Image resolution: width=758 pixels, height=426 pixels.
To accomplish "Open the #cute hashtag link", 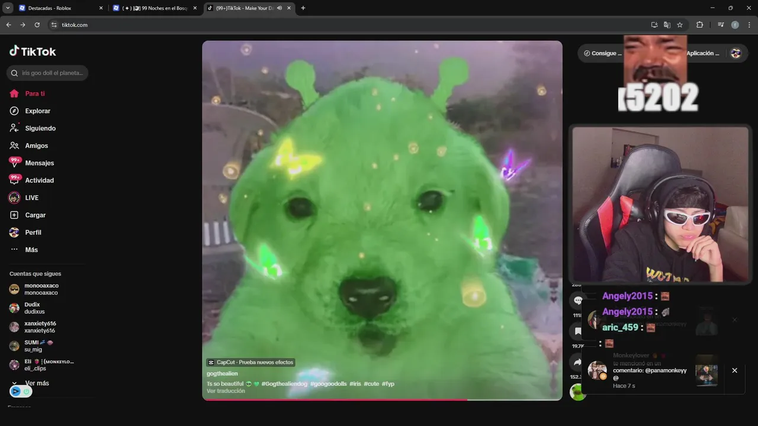I will coord(371,384).
